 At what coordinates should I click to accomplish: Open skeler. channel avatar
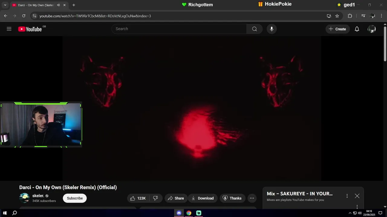(x=24, y=198)
